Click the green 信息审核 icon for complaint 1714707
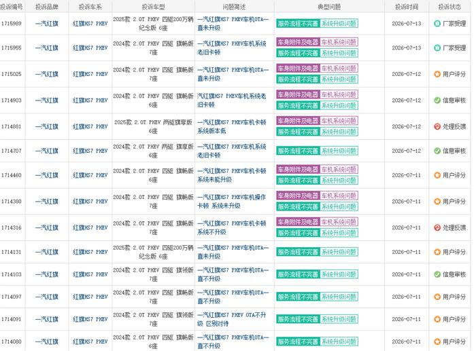The height and width of the screenshot is (351, 476). (x=437, y=151)
